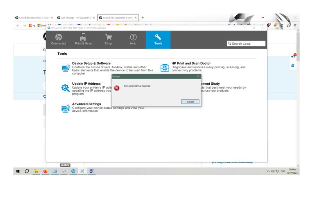Screen dimensions: 313x222
Task: Show hidden system tray icons
Action: (x=268, y=171)
